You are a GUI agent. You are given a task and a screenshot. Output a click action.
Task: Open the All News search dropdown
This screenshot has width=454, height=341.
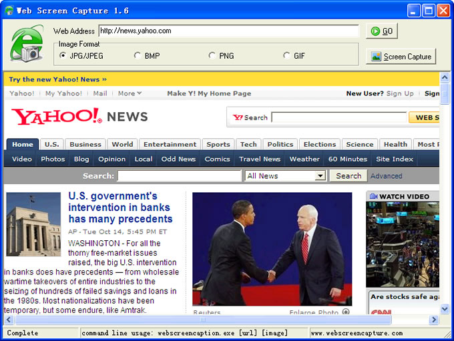click(x=320, y=176)
